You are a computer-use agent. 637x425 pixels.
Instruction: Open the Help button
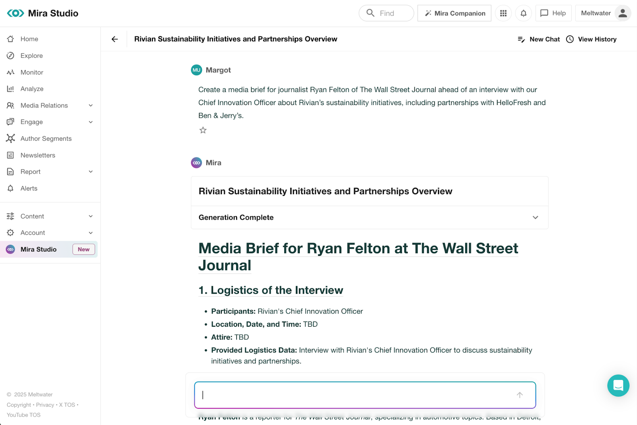553,13
